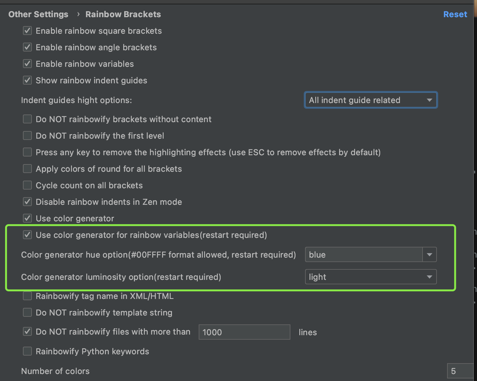This screenshot has width=477, height=381.
Task: Check Do NOT rainbowify the first level
Action: [27, 136]
